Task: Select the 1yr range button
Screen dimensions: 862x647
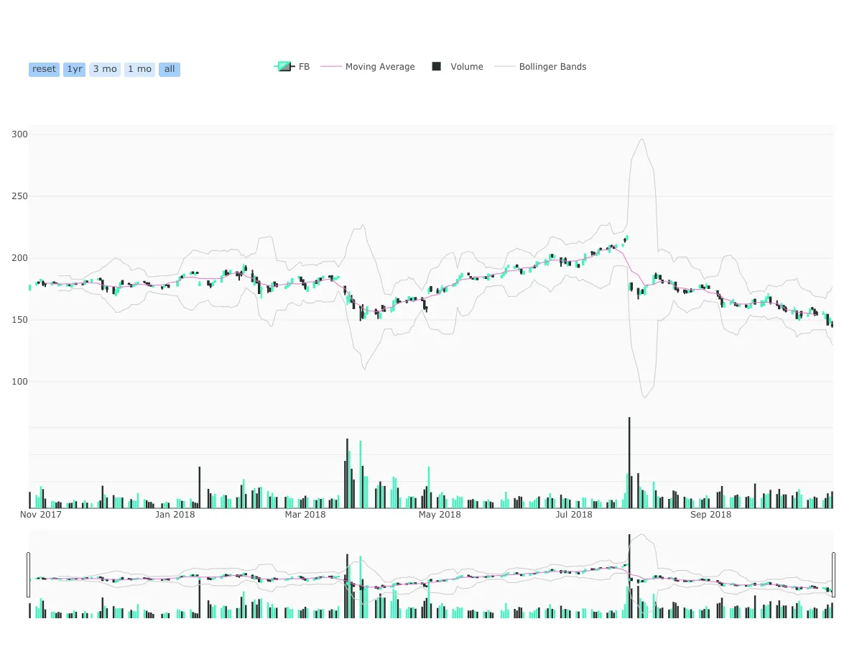Action: coord(74,69)
